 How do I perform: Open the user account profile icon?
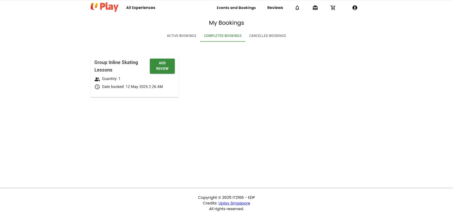pyautogui.click(x=354, y=8)
